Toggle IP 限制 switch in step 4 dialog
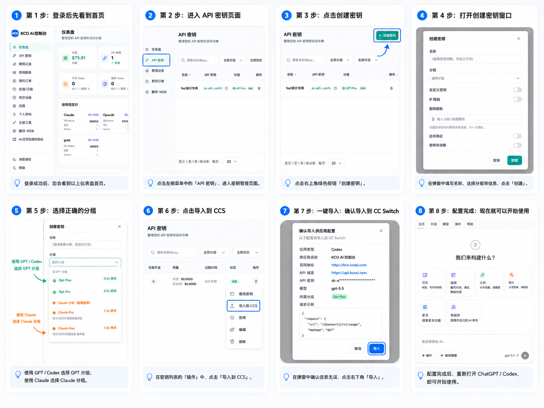 (518, 99)
